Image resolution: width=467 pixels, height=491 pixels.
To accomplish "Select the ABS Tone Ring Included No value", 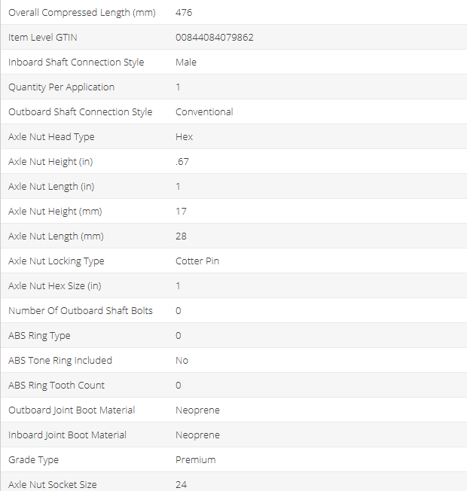I will 182,361.
